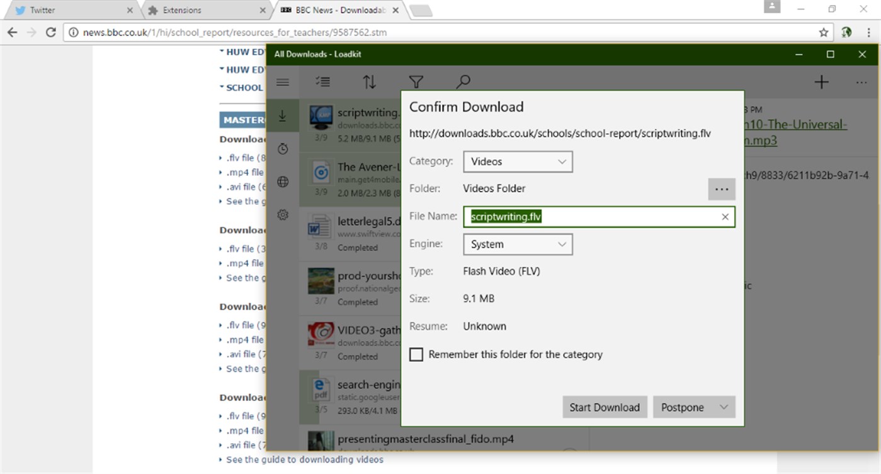Open the hamburger menu in Loadkit
This screenshot has height=474, width=881.
click(283, 81)
